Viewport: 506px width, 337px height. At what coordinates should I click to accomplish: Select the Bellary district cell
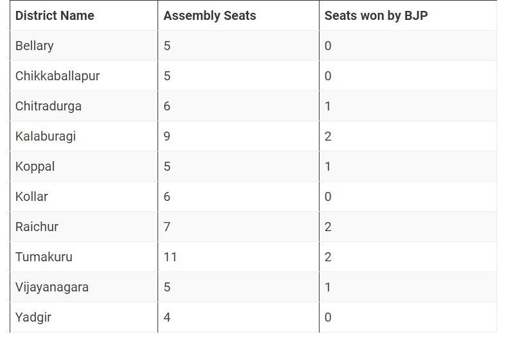(x=35, y=46)
